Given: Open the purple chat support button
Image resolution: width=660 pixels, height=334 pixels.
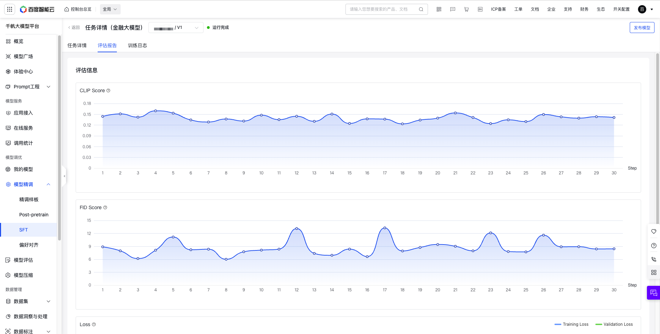Looking at the screenshot, I should pyautogui.click(x=653, y=293).
